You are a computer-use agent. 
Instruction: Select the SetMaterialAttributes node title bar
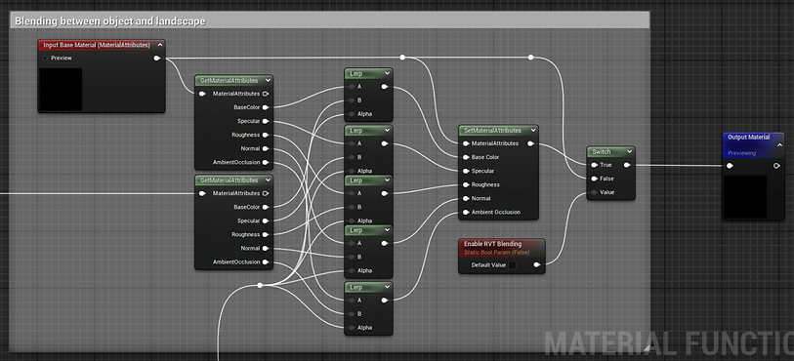coord(498,131)
